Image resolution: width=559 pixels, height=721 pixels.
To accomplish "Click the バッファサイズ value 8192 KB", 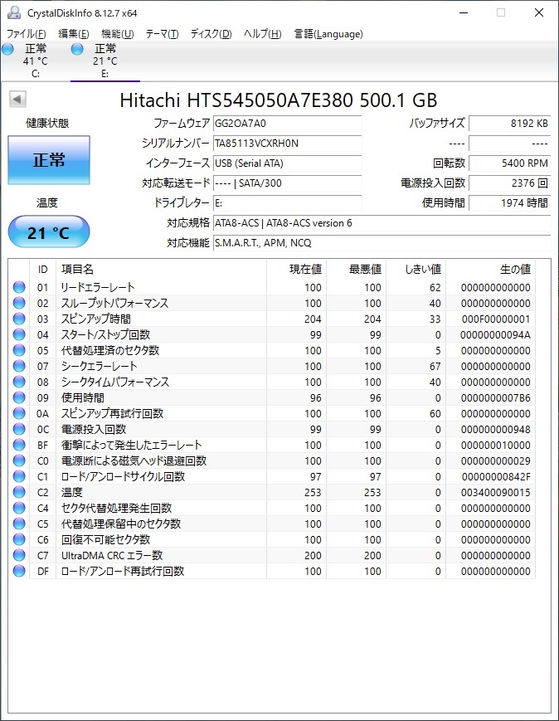I will (x=510, y=124).
